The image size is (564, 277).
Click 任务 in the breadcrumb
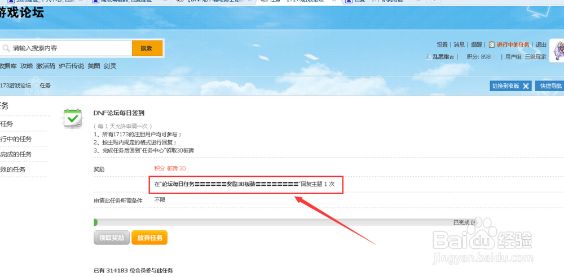[x=45, y=86]
